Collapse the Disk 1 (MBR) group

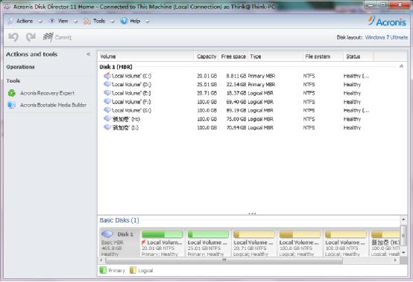point(401,66)
